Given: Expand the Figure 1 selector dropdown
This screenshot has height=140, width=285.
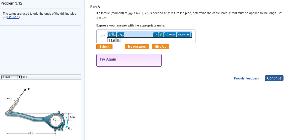Looking at the screenshot, I should (11, 77).
